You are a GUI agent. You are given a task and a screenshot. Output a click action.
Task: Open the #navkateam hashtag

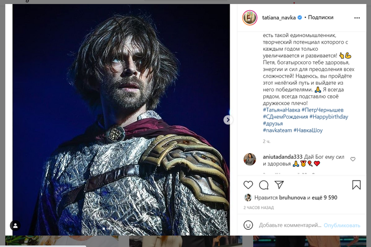(277, 130)
